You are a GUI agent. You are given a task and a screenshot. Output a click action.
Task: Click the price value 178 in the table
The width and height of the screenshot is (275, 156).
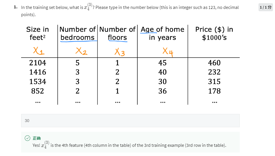(214, 91)
